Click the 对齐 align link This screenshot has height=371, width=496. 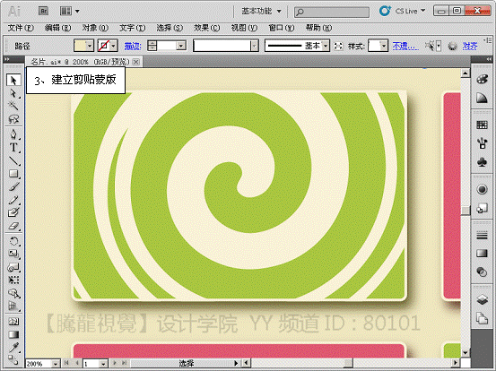point(470,46)
